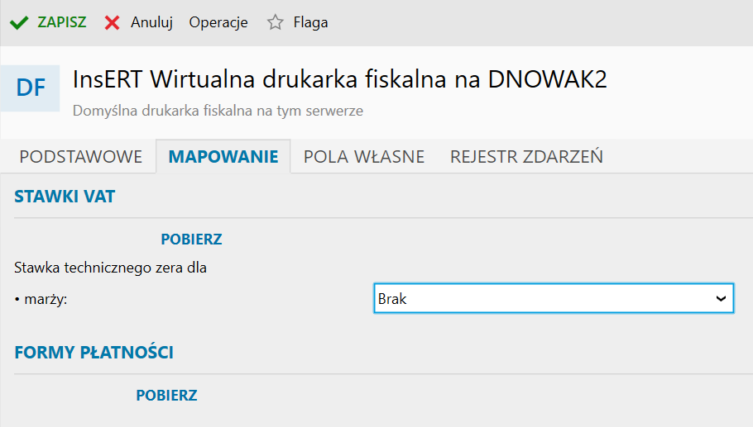
Task: Click the star flag icon
Action: [275, 23]
